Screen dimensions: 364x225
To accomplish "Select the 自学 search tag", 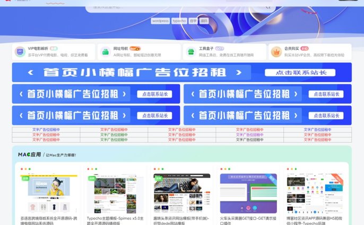I will (193, 21).
